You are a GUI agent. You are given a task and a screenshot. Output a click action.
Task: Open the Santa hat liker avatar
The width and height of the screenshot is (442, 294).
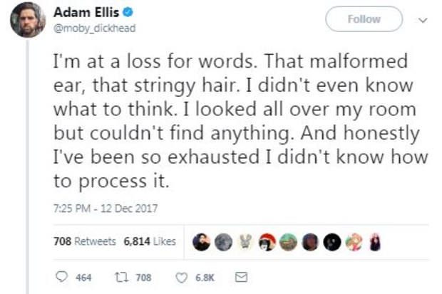[267, 242]
